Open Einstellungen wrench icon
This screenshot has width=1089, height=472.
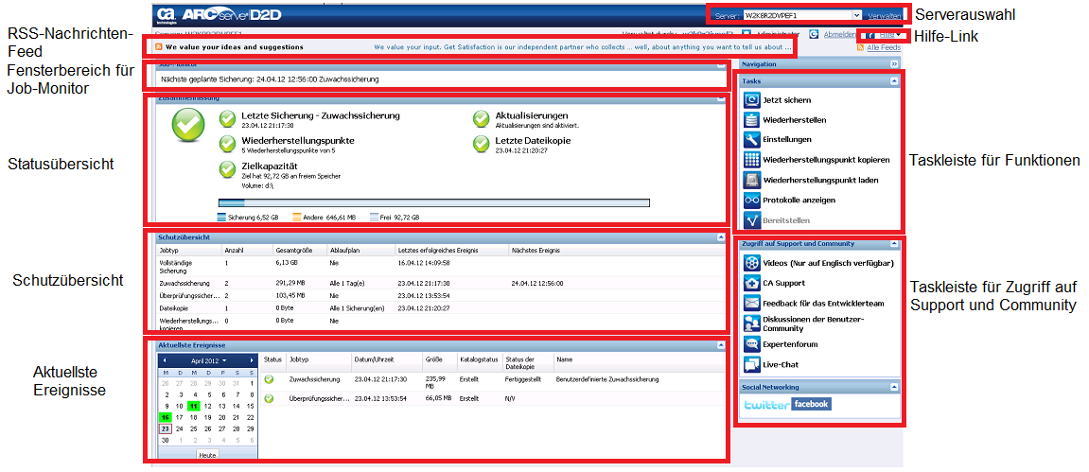pyautogui.click(x=752, y=140)
